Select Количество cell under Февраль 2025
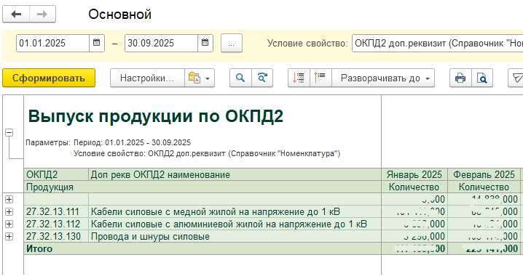This screenshot has height=276, width=523. [x=484, y=187]
